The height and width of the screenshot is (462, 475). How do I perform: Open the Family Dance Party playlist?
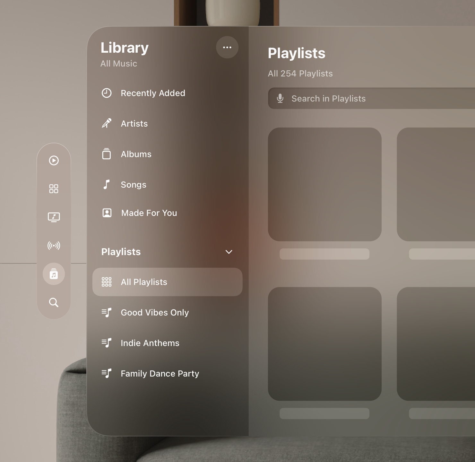click(x=160, y=373)
